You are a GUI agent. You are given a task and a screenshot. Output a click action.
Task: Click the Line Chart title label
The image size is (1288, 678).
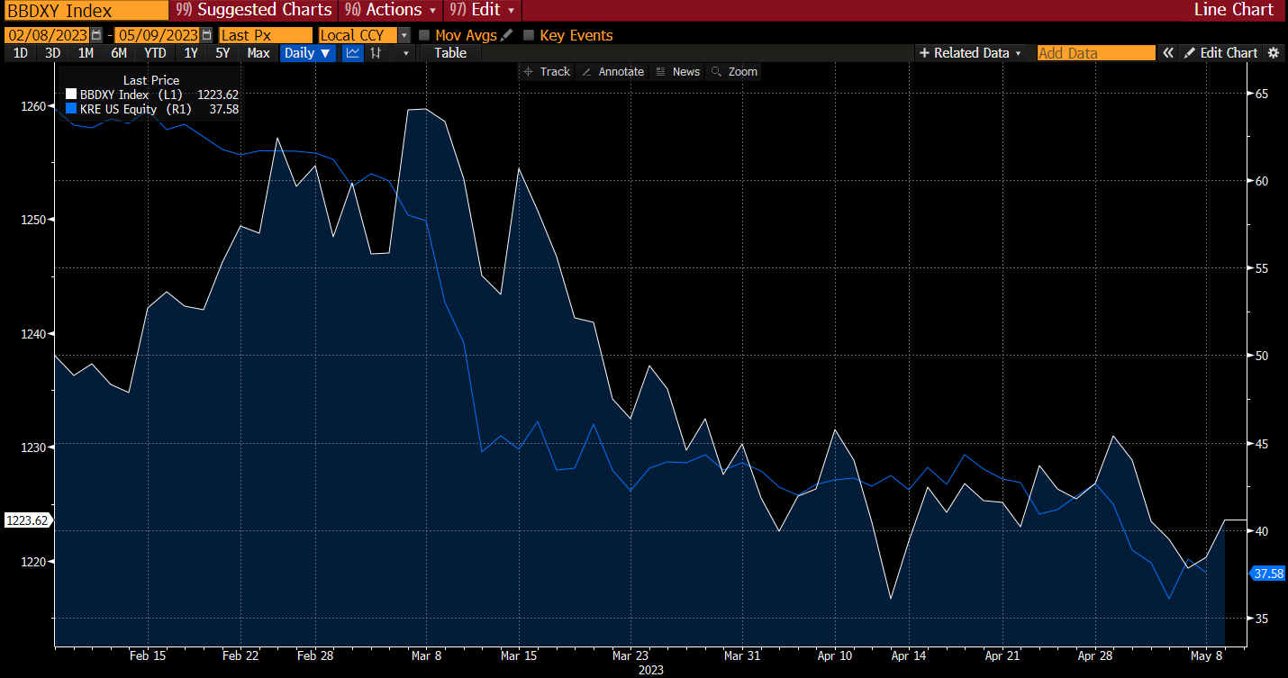(1233, 10)
